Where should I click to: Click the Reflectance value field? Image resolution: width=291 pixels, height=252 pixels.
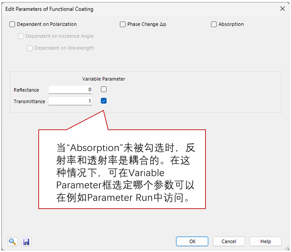pos(70,89)
